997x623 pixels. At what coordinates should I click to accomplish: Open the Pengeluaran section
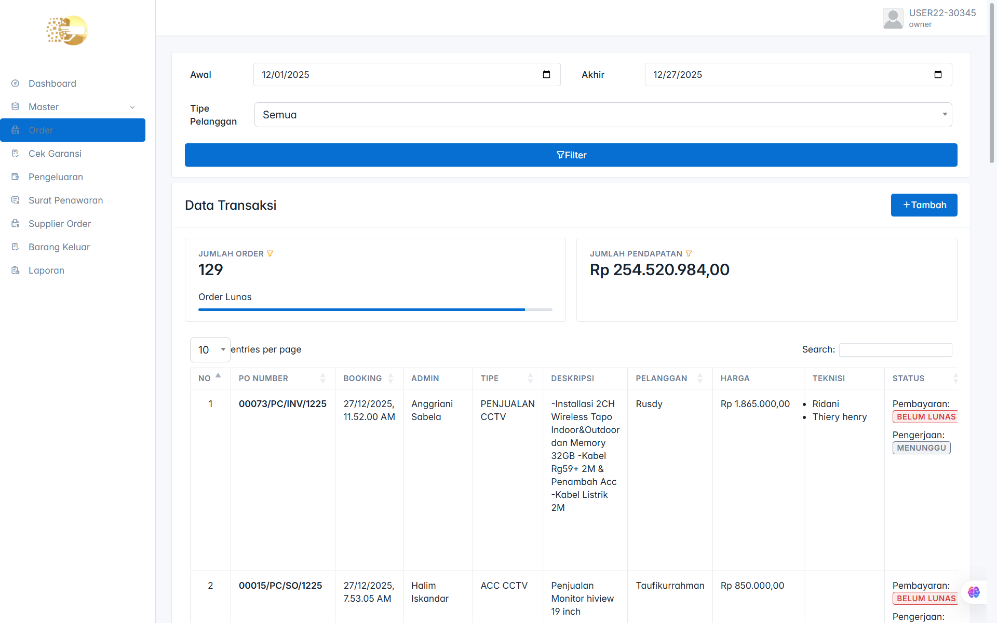(56, 177)
